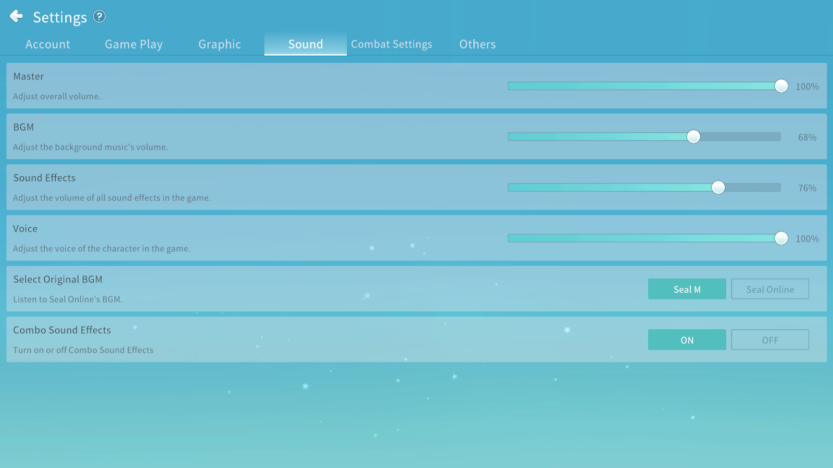This screenshot has height=468, width=833.
Task: Select the Sound tab
Action: click(306, 44)
